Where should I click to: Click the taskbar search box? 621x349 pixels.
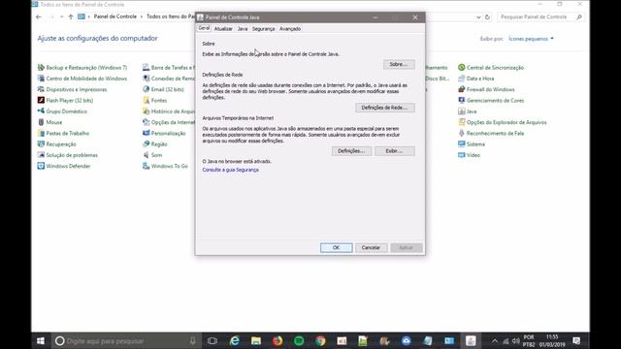pos(126,340)
